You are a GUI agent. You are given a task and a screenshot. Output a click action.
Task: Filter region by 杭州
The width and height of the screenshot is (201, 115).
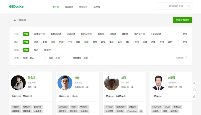tap(61, 42)
